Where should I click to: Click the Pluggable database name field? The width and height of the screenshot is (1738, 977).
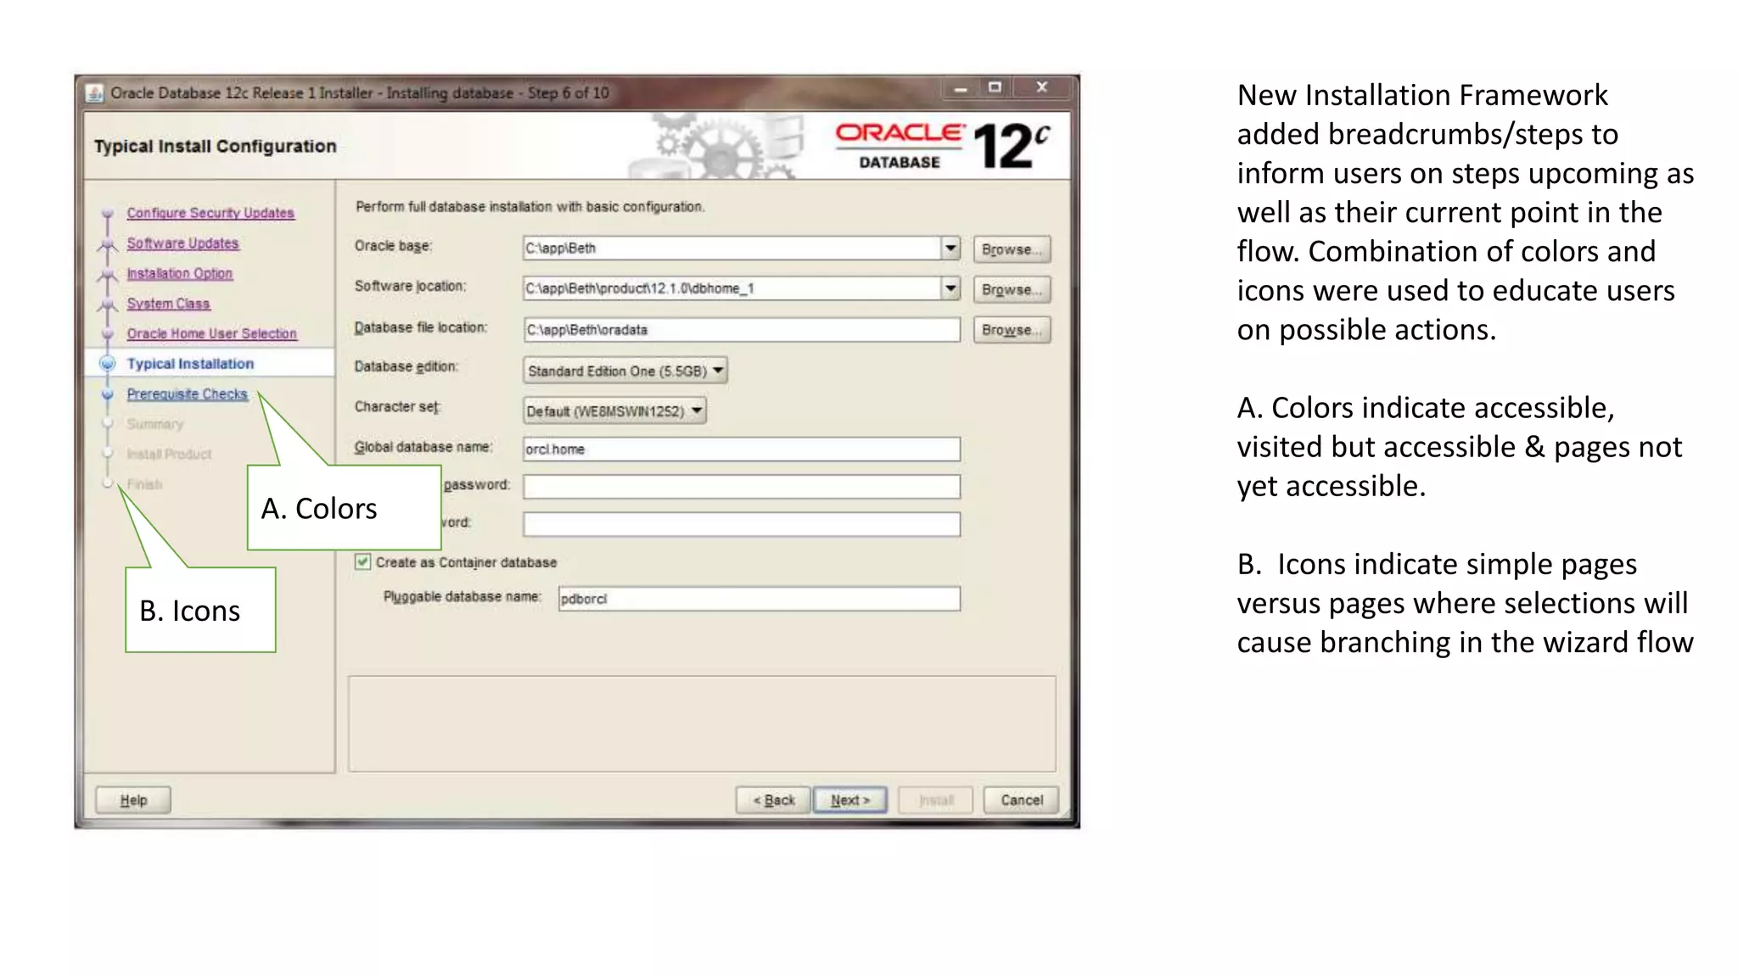759,599
